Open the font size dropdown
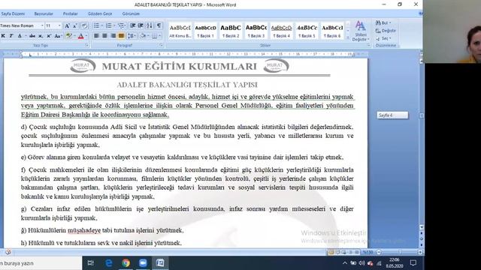The width and height of the screenshot is (481, 270). [x=59, y=26]
